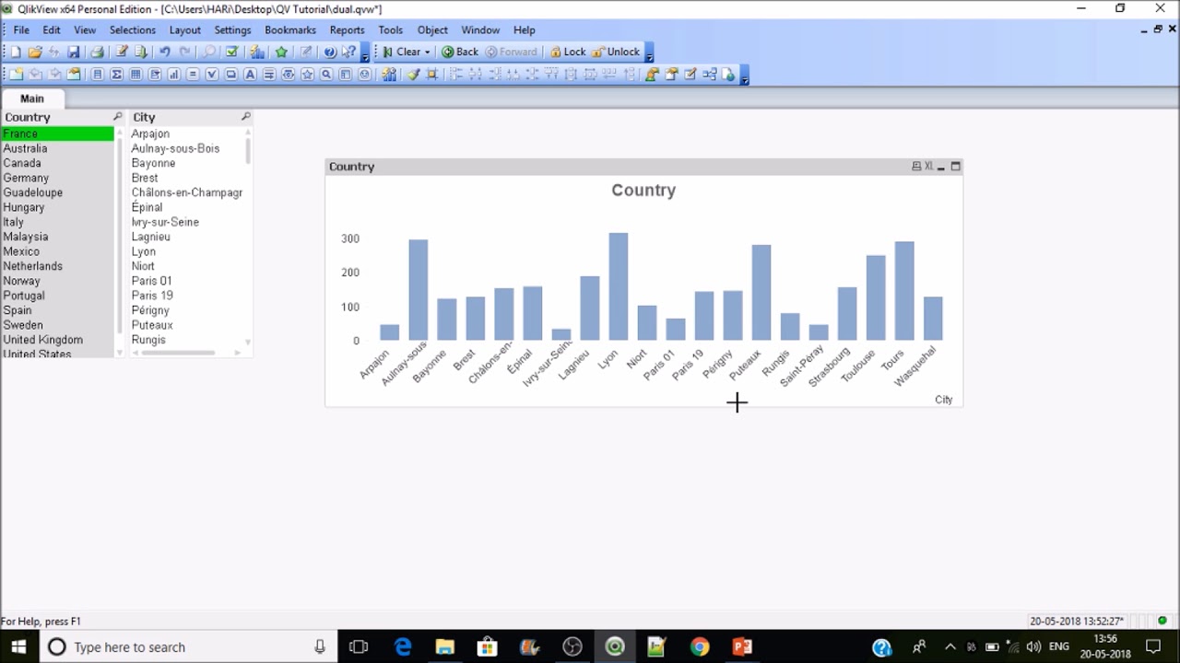Open the Edit Script editor icon
Screen dimensions: 1180x663
122,52
